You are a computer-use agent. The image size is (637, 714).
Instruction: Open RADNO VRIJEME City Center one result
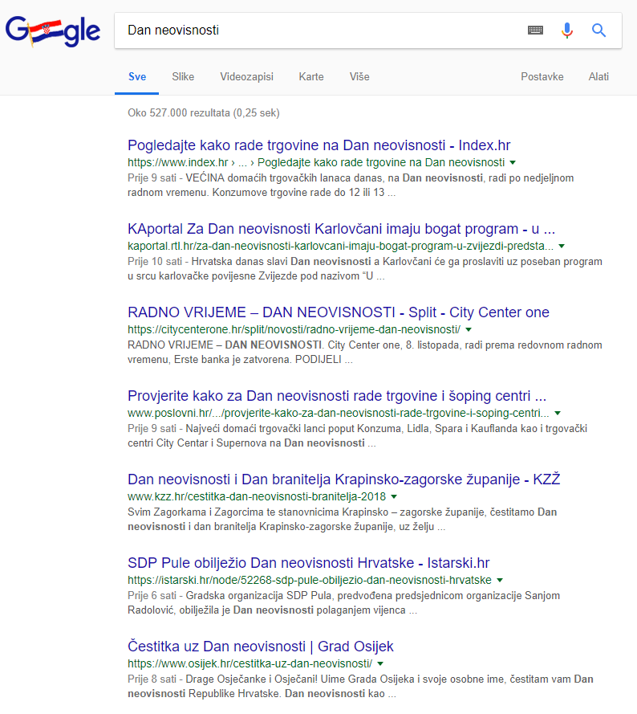[339, 312]
